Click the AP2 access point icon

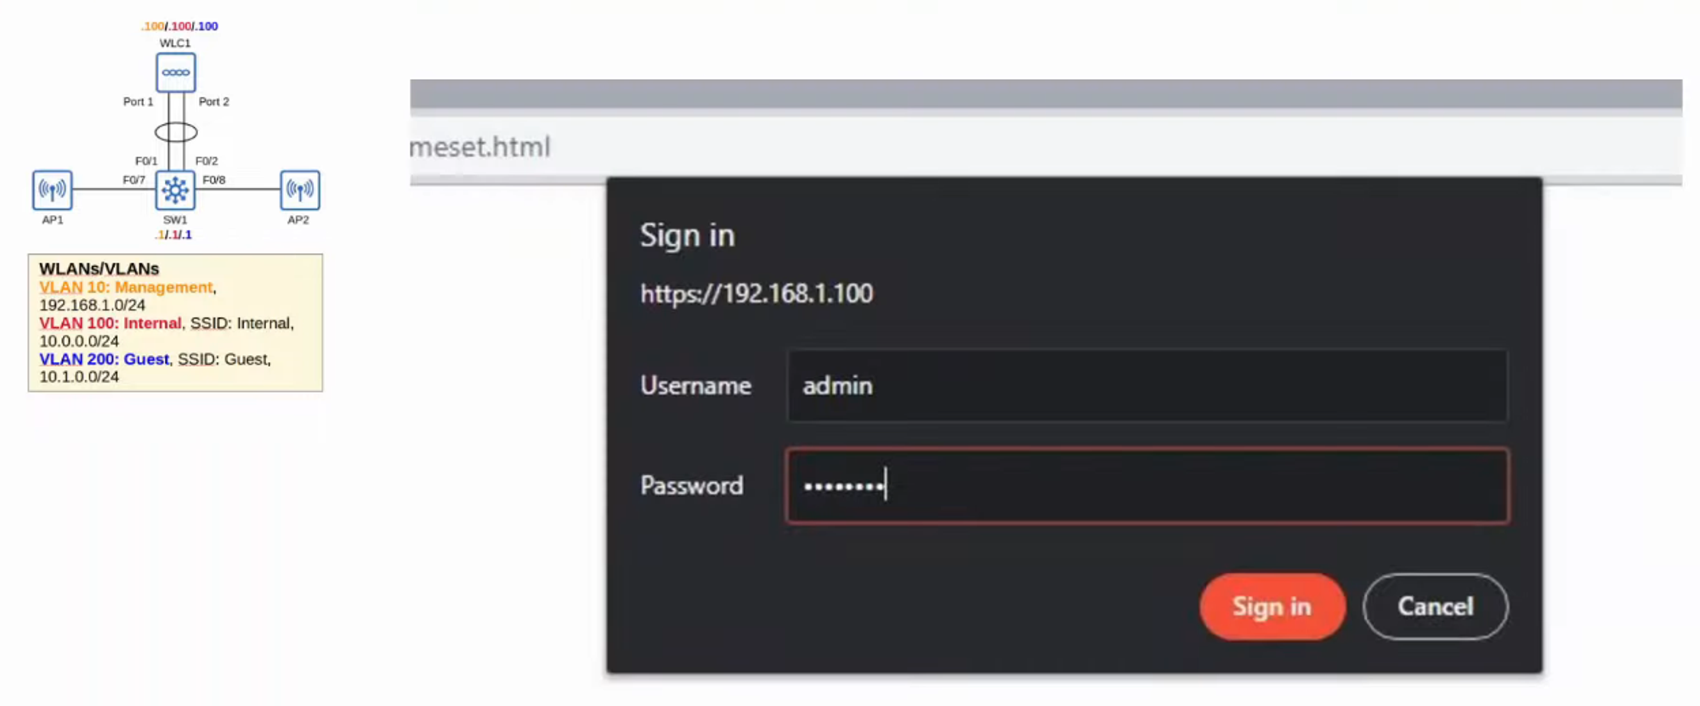pyautogui.click(x=300, y=189)
